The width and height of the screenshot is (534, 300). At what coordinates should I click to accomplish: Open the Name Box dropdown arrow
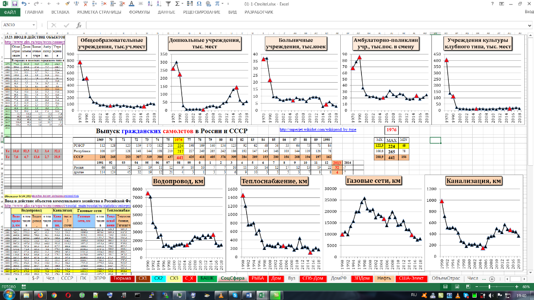click(x=42, y=25)
